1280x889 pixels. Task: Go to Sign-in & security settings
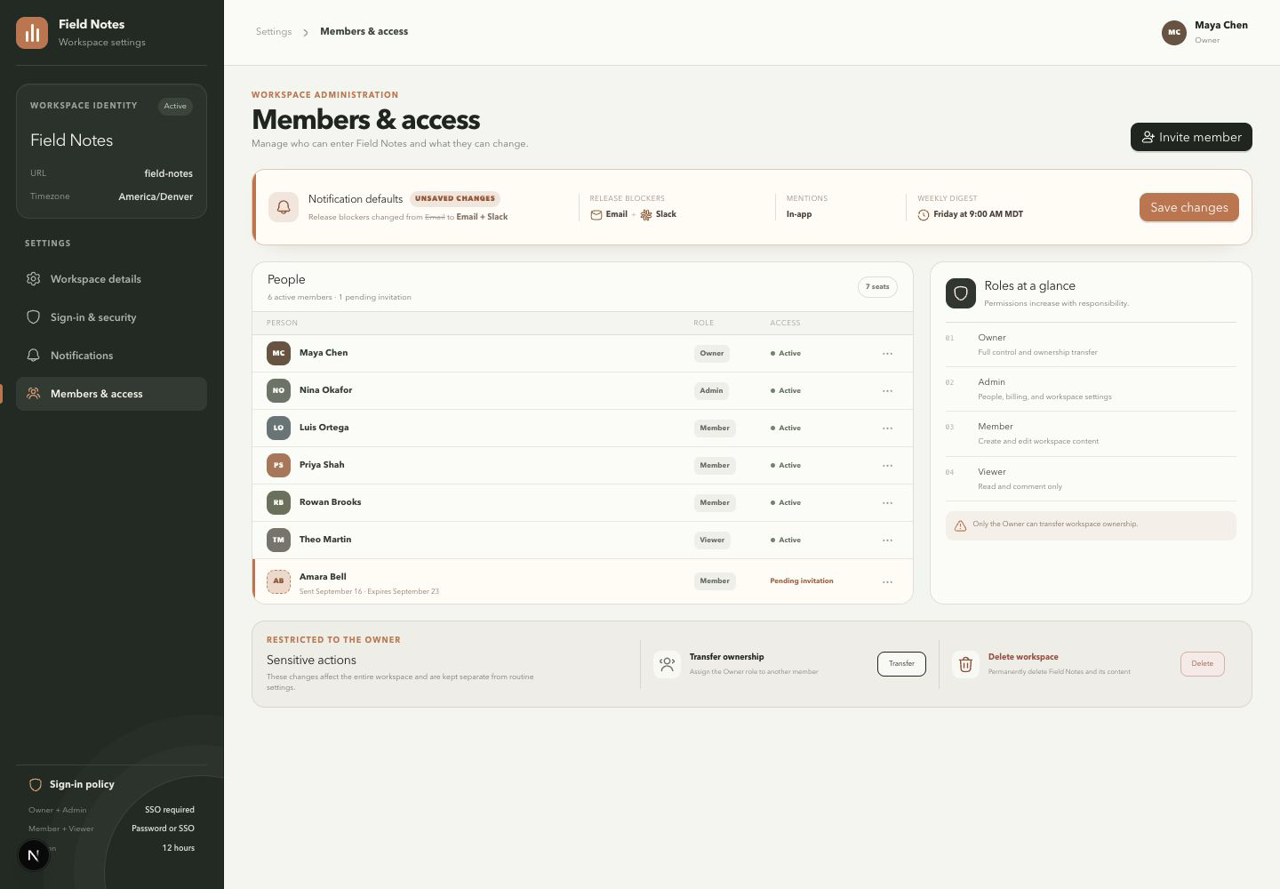111,317
